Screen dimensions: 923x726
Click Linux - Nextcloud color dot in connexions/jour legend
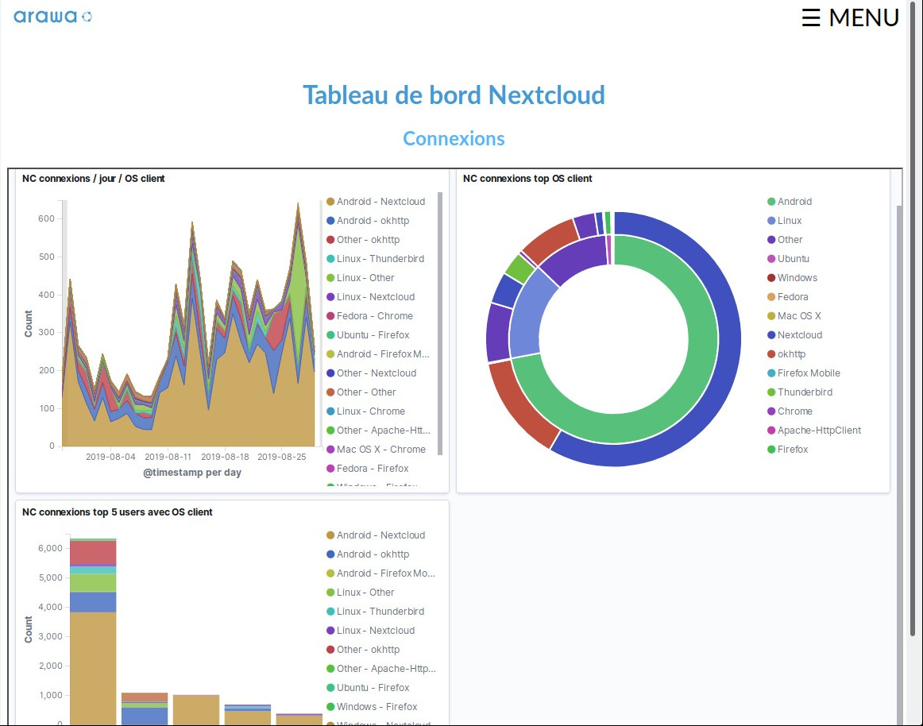coord(330,297)
